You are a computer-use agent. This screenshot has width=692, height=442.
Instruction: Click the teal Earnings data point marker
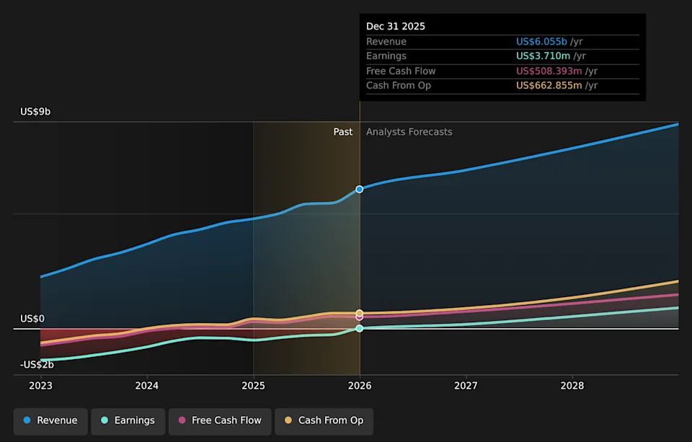[360, 328]
